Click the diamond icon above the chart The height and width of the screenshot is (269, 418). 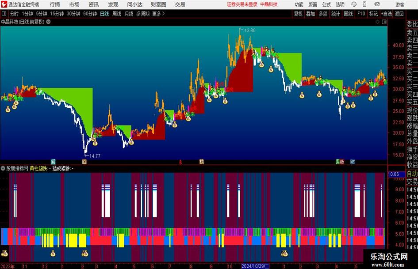coord(377,22)
